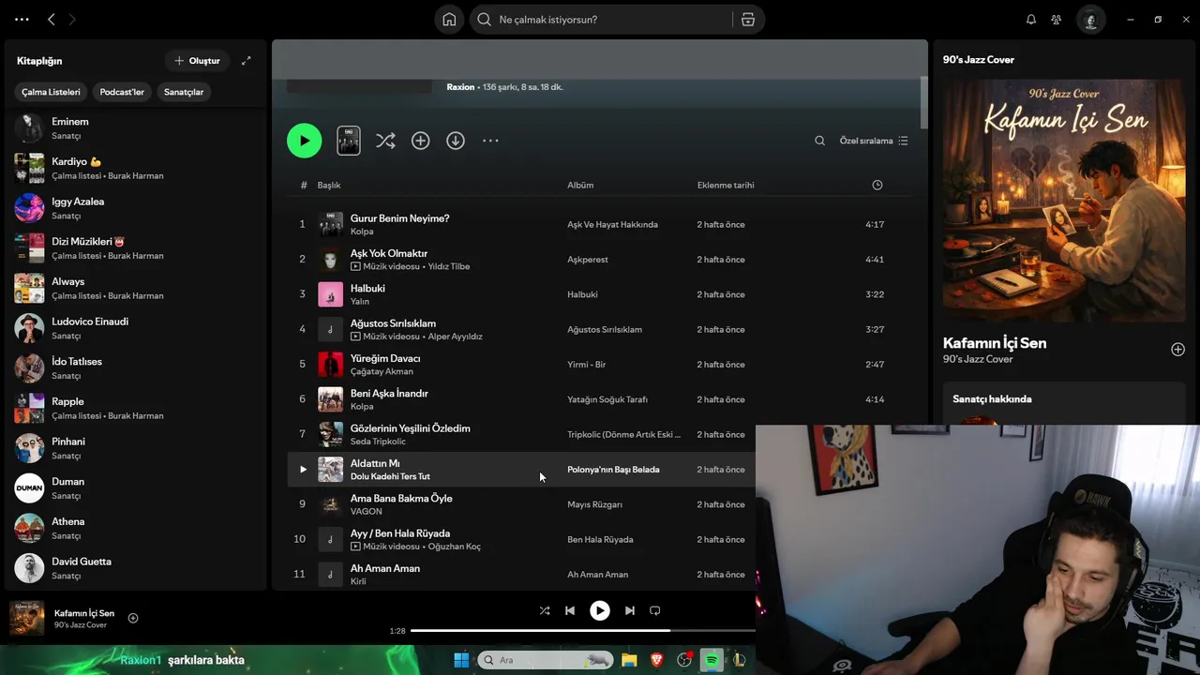Image resolution: width=1200 pixels, height=675 pixels.
Task: Open Spotify icon on the taskbar
Action: 712,660
